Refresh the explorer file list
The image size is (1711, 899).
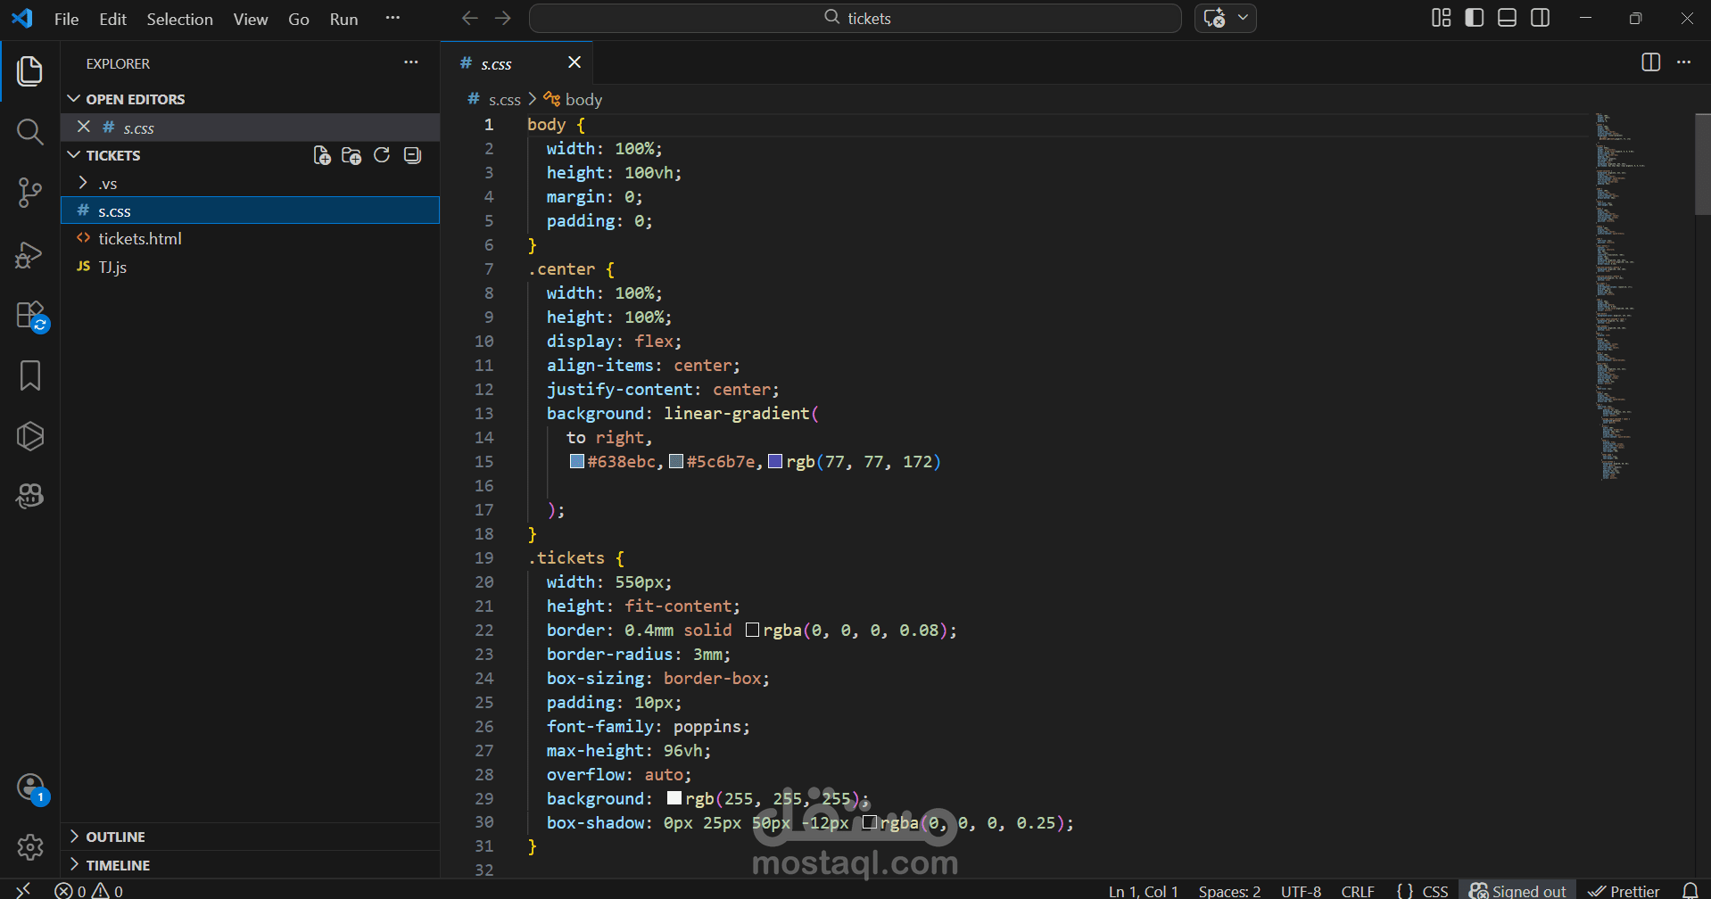(x=382, y=155)
